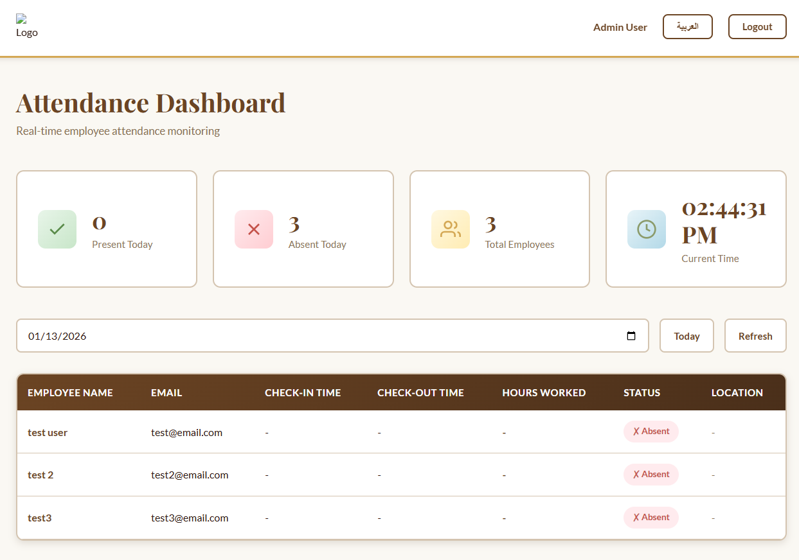Click the Email column header
The height and width of the screenshot is (560, 799).
[x=166, y=392]
